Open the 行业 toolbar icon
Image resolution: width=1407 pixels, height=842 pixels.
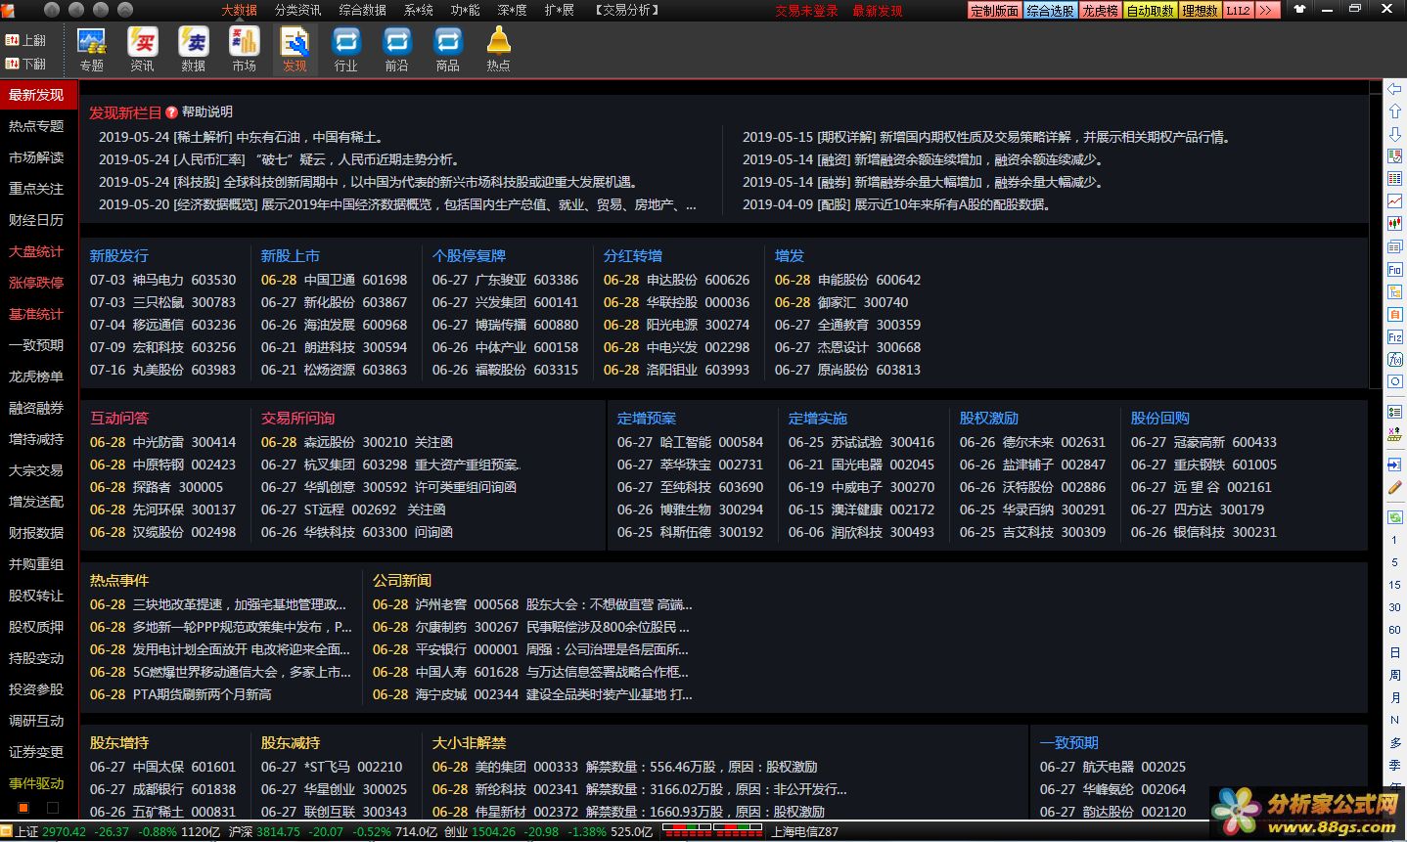point(346,49)
